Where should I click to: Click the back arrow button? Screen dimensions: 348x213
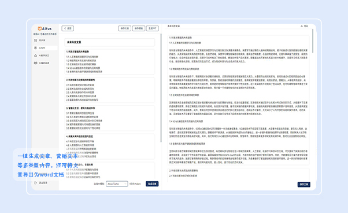(x=68, y=28)
